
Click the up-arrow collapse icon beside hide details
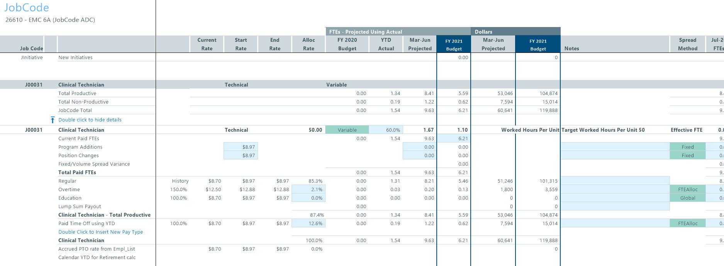(53, 120)
